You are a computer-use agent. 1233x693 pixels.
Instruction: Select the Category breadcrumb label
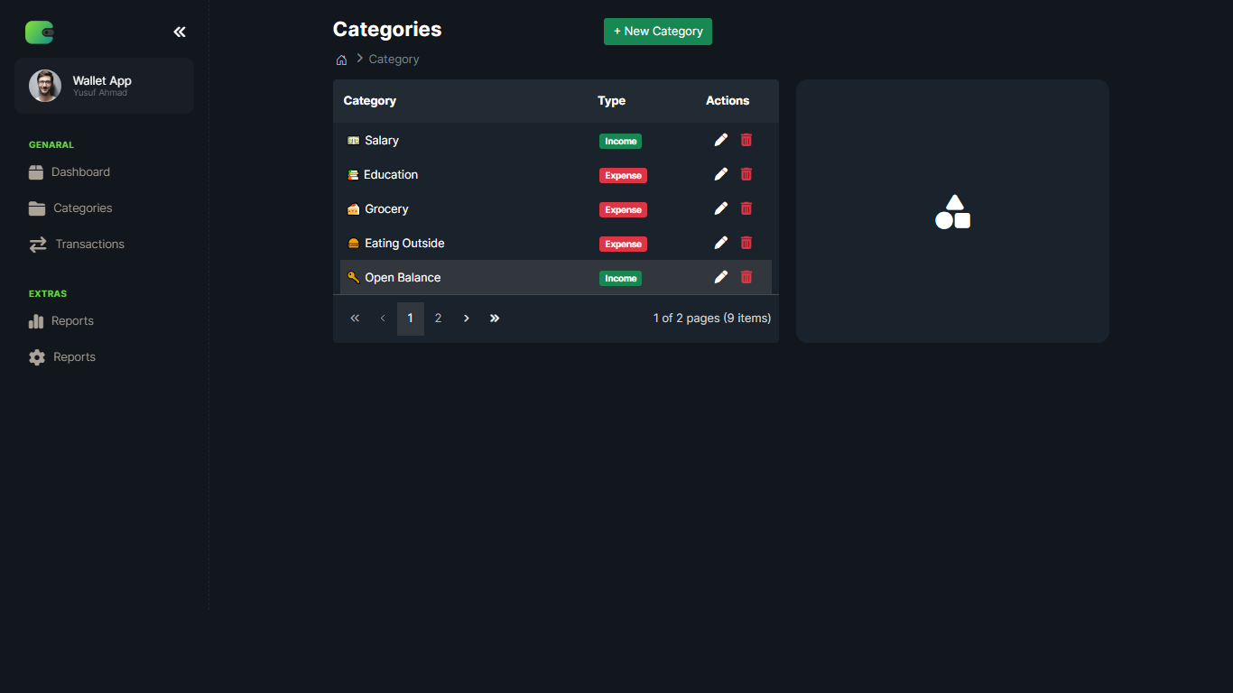(x=394, y=59)
